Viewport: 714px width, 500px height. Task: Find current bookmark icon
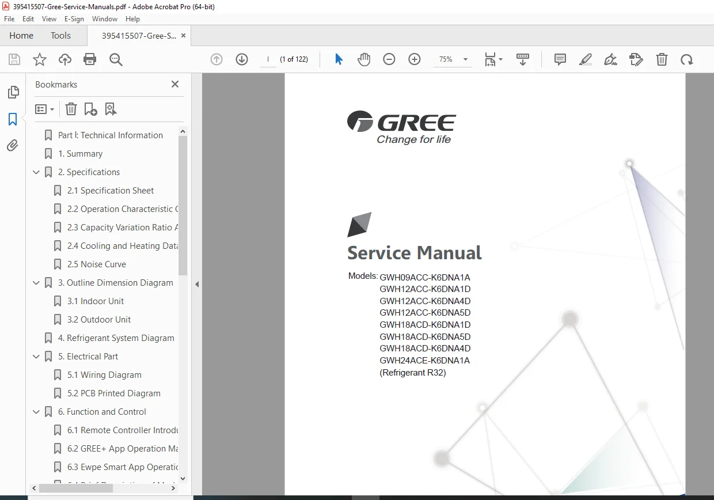[111, 109]
